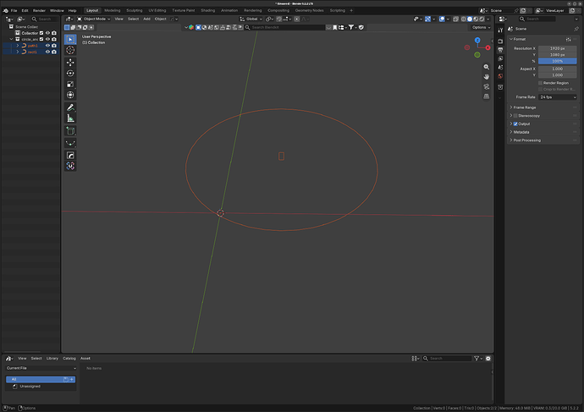
Task: Zoom the viewport with magnifier icon
Action: (487, 67)
